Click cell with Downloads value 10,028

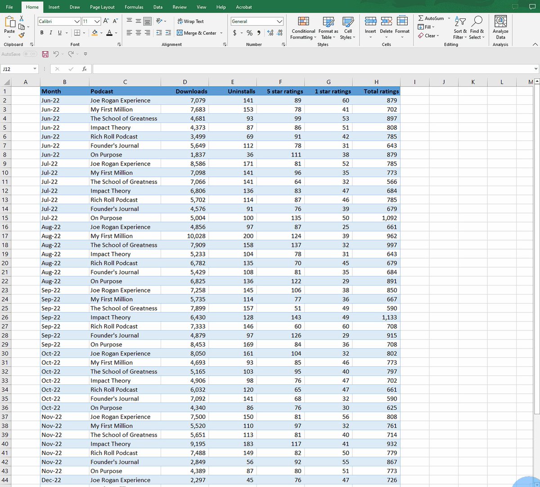pos(185,236)
